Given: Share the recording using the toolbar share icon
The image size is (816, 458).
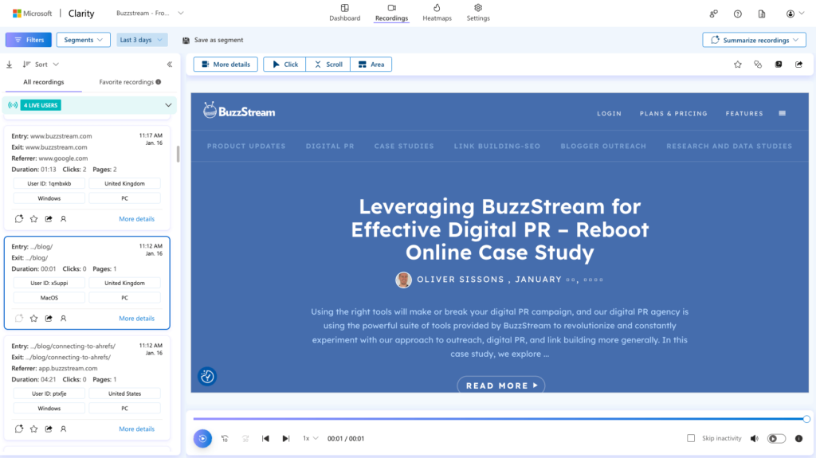Looking at the screenshot, I should coord(798,65).
